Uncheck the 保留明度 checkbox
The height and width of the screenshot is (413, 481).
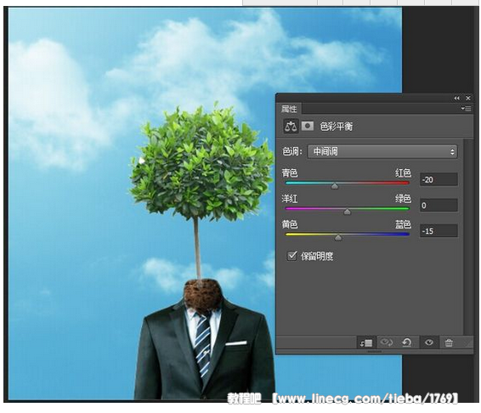click(291, 256)
